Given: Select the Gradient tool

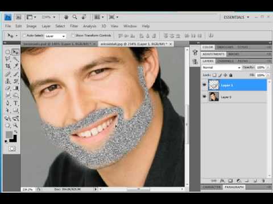Looking at the screenshot, I should [x=16, y=88].
